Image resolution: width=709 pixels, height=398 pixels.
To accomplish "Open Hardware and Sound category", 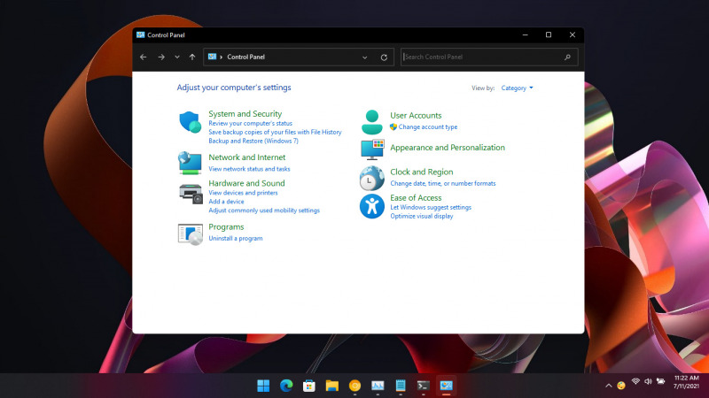I will click(x=246, y=183).
